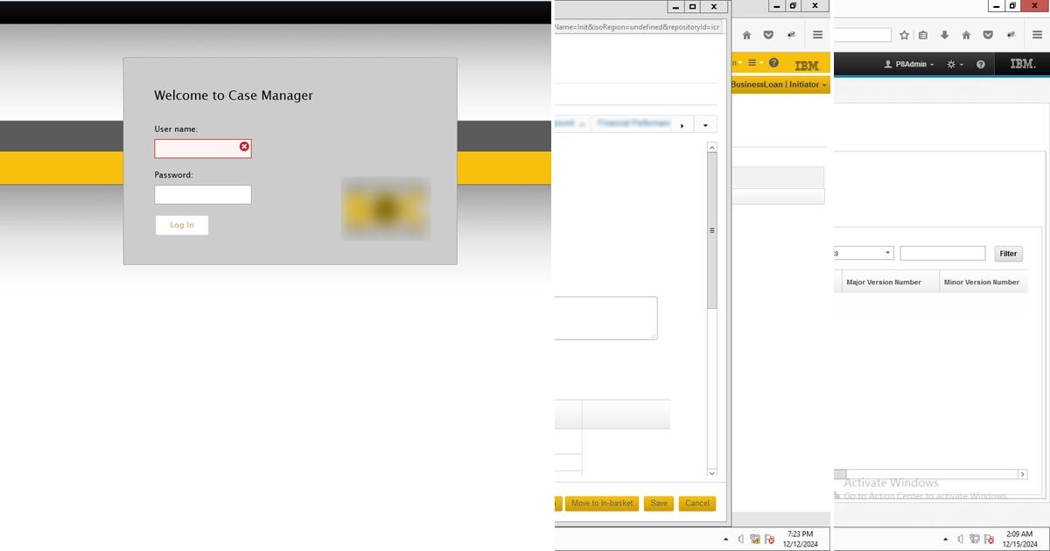Viewport: 1050px width, 551px height.
Task: Click the Filter button
Action: click(1009, 254)
